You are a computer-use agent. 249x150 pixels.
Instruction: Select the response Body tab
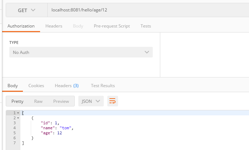(13, 86)
